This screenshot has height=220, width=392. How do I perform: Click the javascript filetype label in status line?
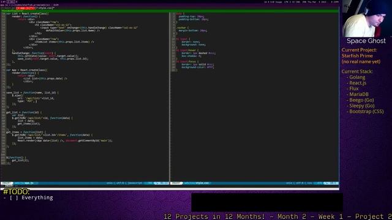(135, 183)
